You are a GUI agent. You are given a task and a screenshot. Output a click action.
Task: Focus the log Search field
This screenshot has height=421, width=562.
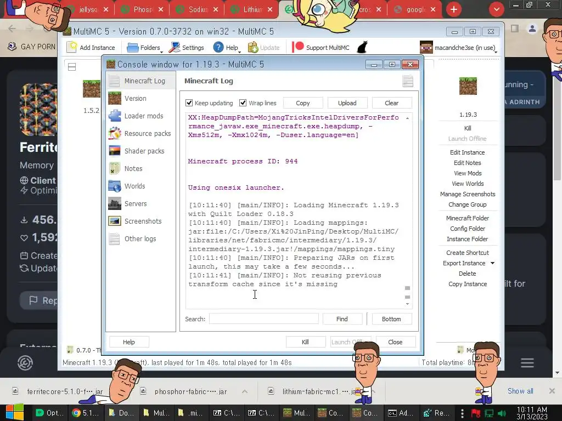click(x=264, y=319)
